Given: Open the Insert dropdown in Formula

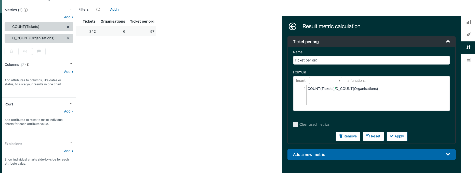Looking at the screenshot, I should point(325,81).
